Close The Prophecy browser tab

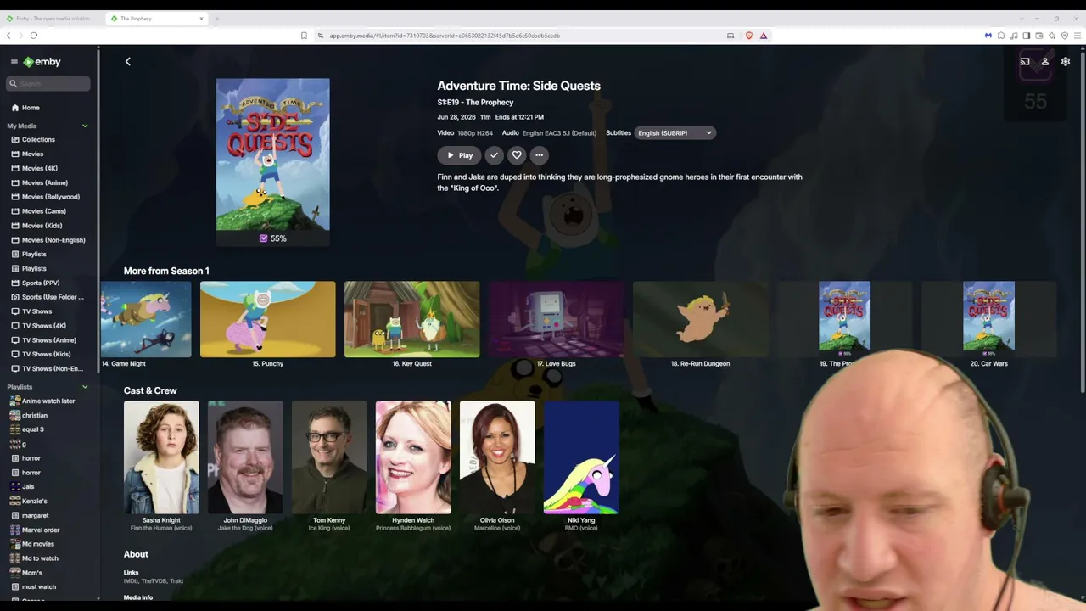[x=201, y=19]
